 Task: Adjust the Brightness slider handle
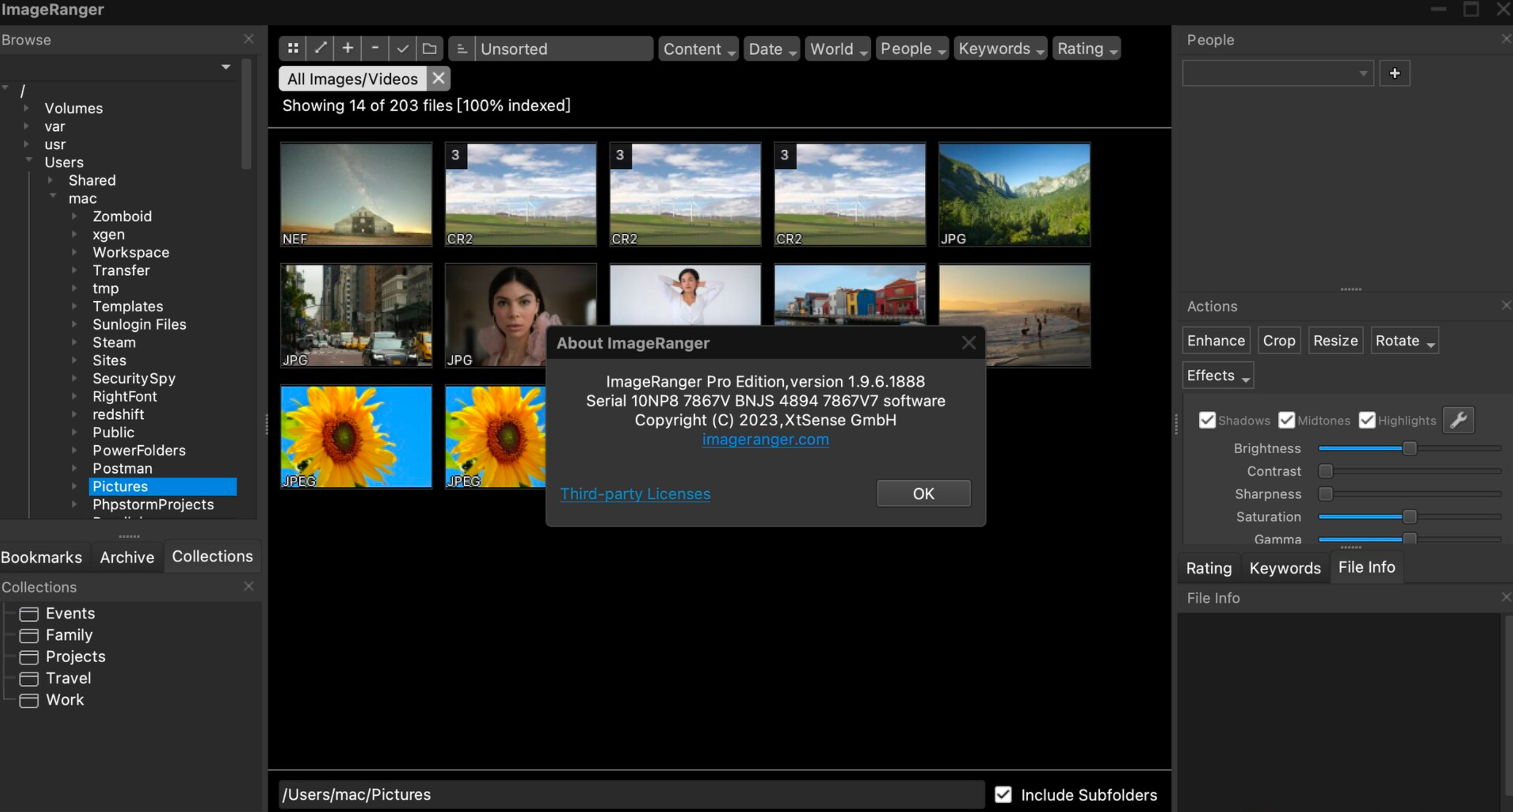tap(1409, 448)
